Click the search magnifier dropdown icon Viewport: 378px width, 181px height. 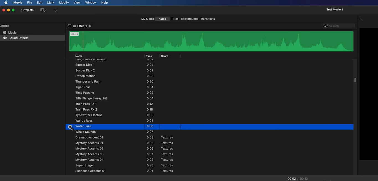tap(326, 26)
